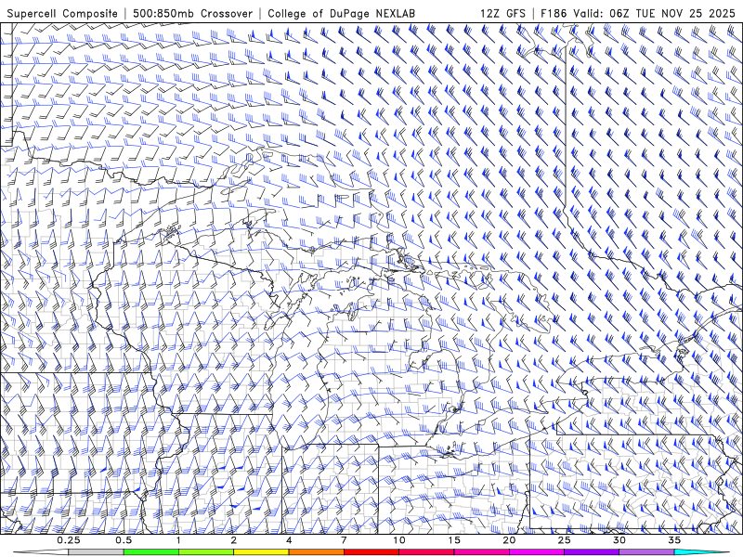Click the crimson 10–15 legend segment
The height and width of the screenshot is (557, 743).
pos(426,552)
